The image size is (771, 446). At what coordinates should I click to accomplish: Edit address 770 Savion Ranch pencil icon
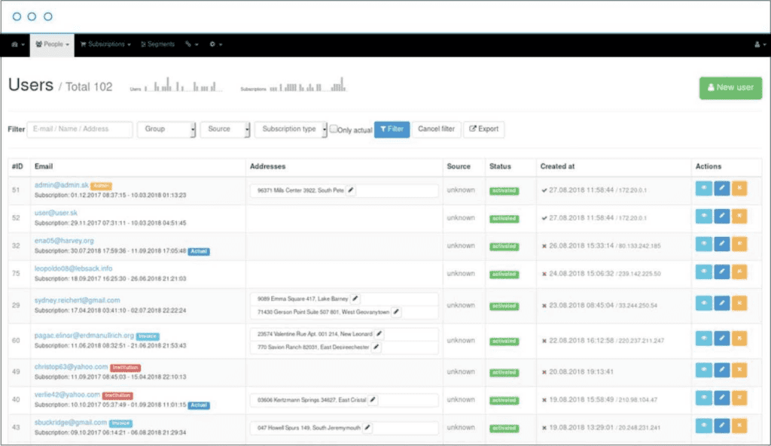(376, 347)
